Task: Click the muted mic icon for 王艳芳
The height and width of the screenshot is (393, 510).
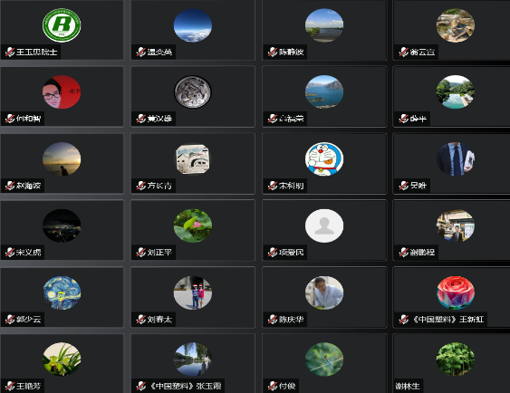Action: (10, 386)
